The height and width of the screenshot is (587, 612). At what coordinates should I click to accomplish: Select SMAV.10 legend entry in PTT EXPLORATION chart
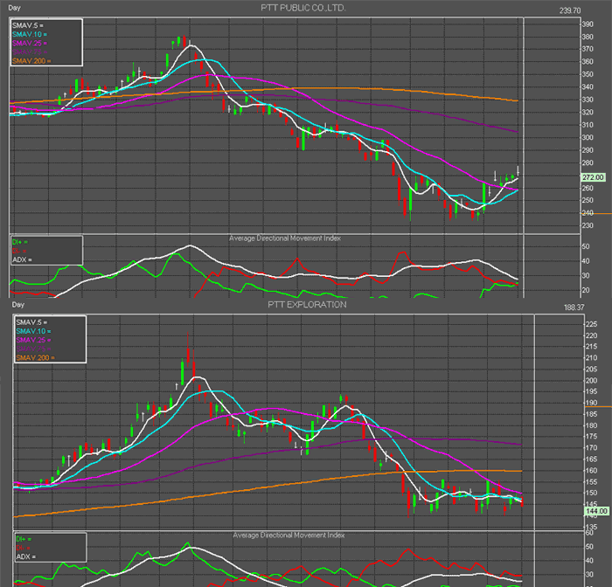click(33, 331)
